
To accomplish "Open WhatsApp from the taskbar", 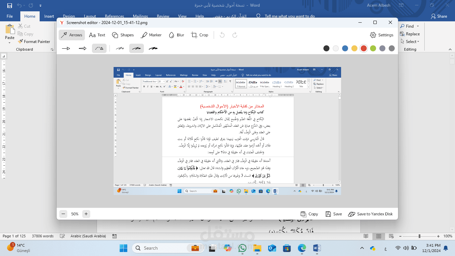I will pos(242,248).
